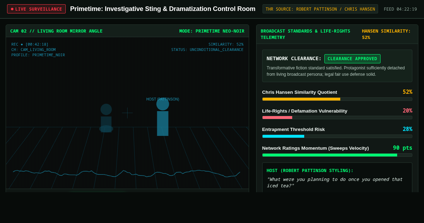Click the CAM 02 // LIVING ROOM MIRROR ANGLE header
The image size is (424, 223).
coord(56,31)
